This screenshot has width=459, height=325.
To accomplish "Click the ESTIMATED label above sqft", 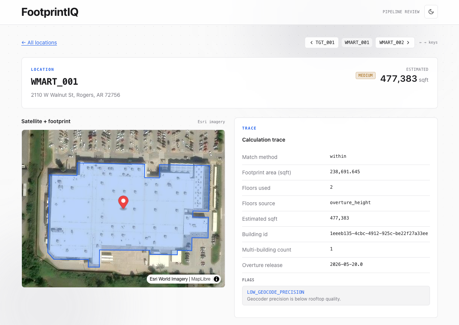I will tap(417, 70).
